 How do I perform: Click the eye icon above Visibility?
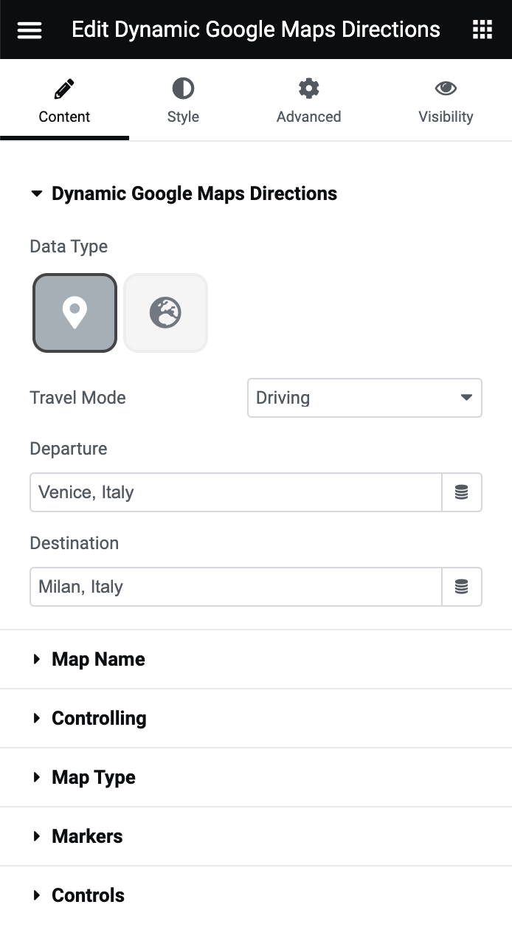446,87
